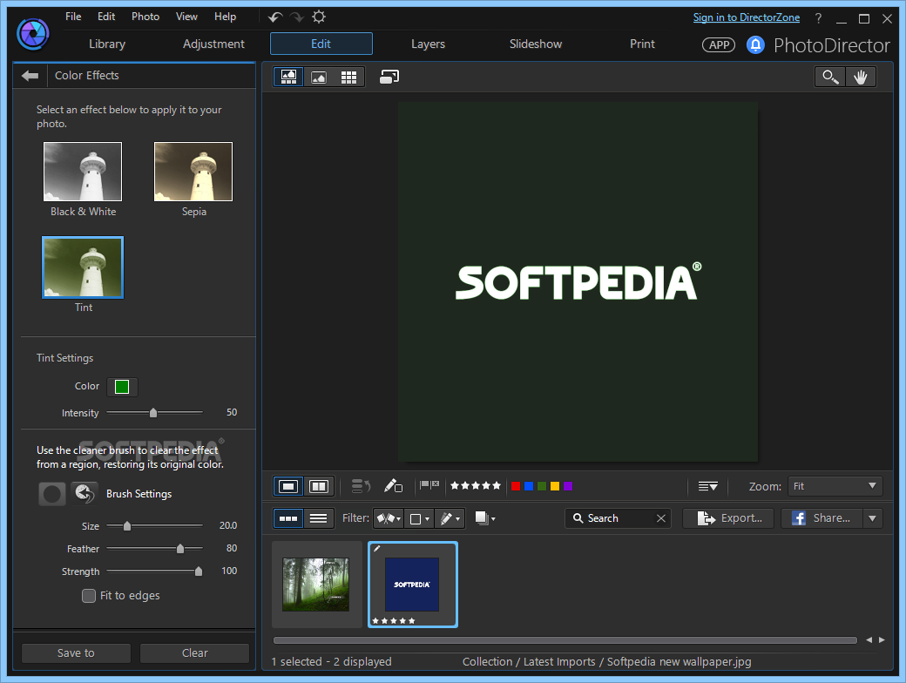Screen dimensions: 906x683
Task: Open the flag filter dropdown
Action: 389,518
